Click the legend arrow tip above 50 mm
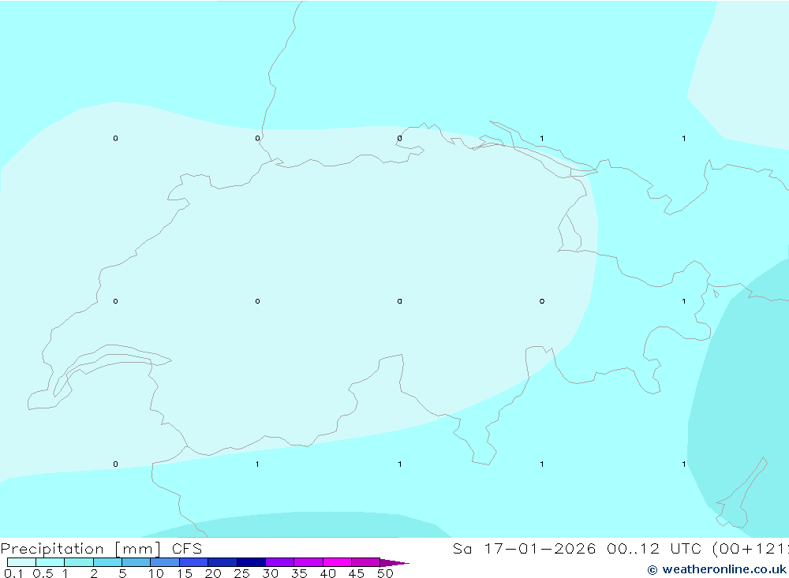 pyautogui.click(x=394, y=562)
